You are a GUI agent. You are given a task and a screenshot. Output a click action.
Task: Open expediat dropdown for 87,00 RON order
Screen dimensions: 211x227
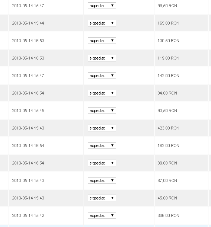(x=102, y=180)
